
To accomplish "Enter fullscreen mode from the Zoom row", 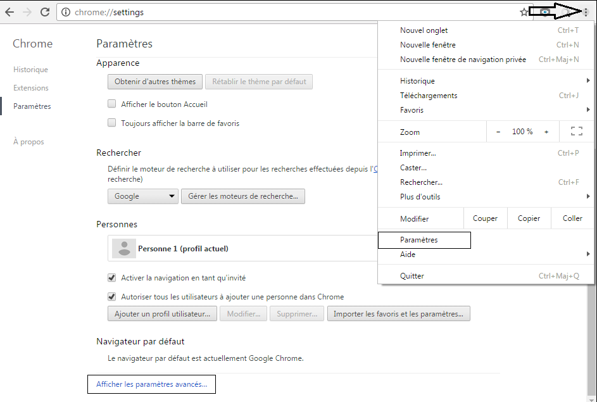I will [577, 131].
